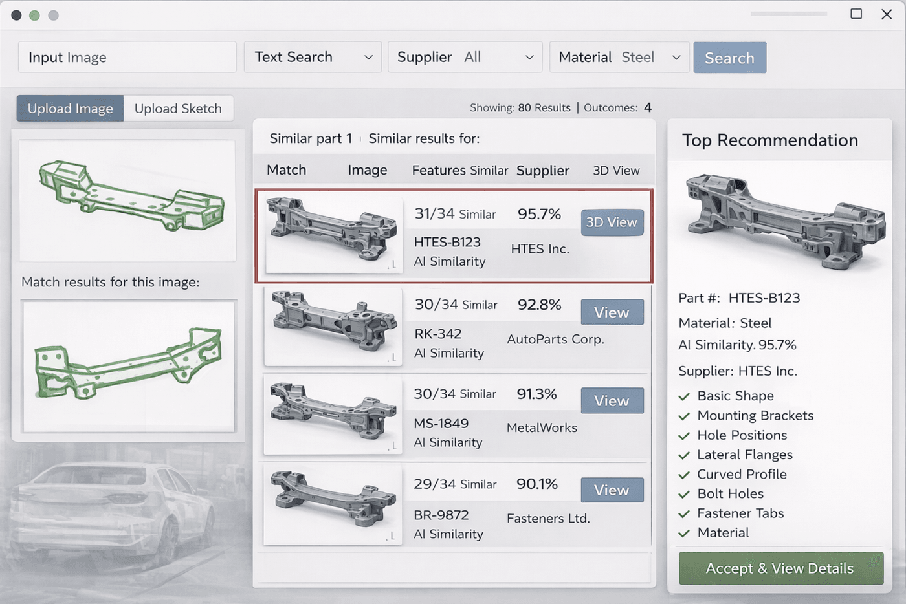Click the Material: Steel detail line

725,323
